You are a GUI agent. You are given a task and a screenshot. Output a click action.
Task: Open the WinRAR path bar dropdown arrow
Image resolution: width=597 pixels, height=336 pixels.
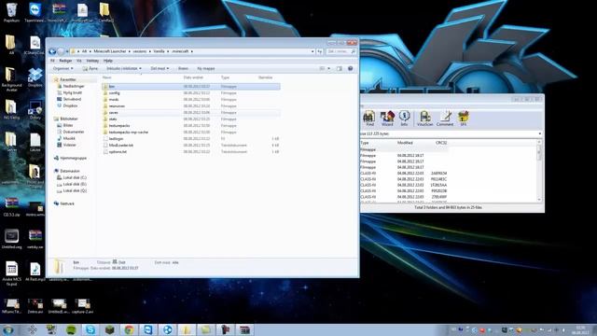tap(539, 133)
